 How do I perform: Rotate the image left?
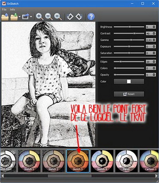click(70, 17)
